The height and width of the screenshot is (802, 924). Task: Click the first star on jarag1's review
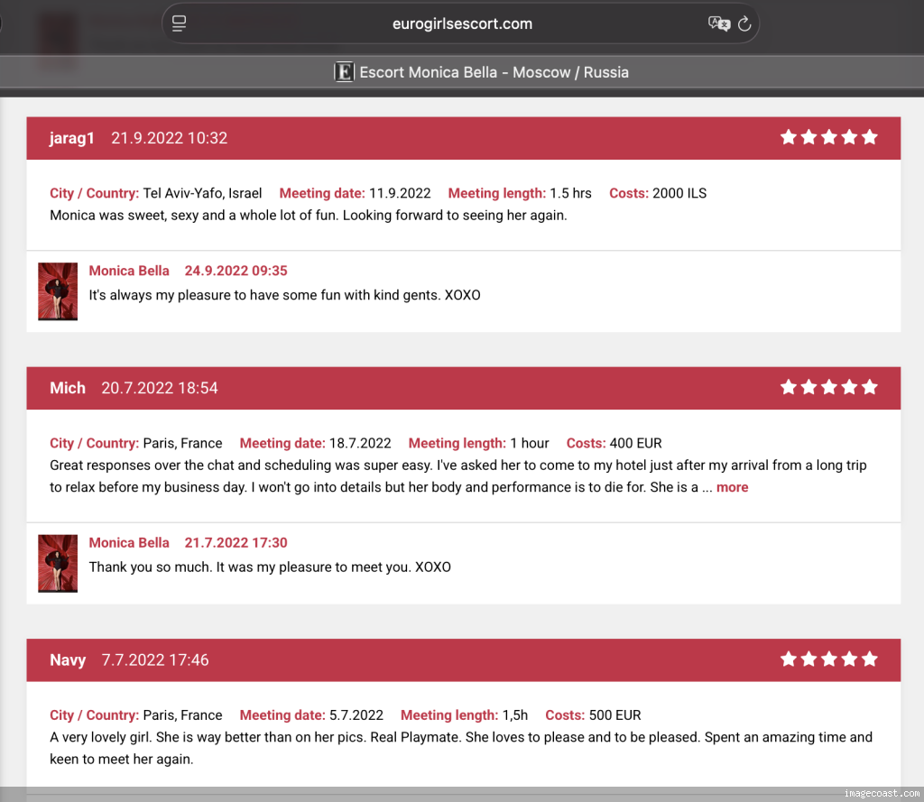(x=789, y=137)
